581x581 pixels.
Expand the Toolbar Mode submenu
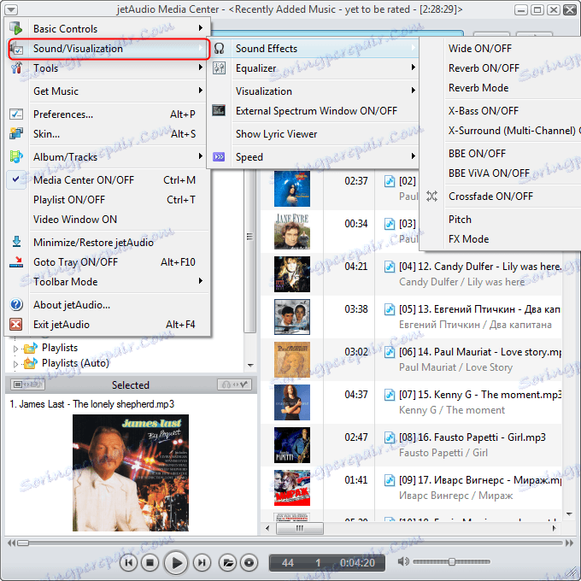coord(201,281)
